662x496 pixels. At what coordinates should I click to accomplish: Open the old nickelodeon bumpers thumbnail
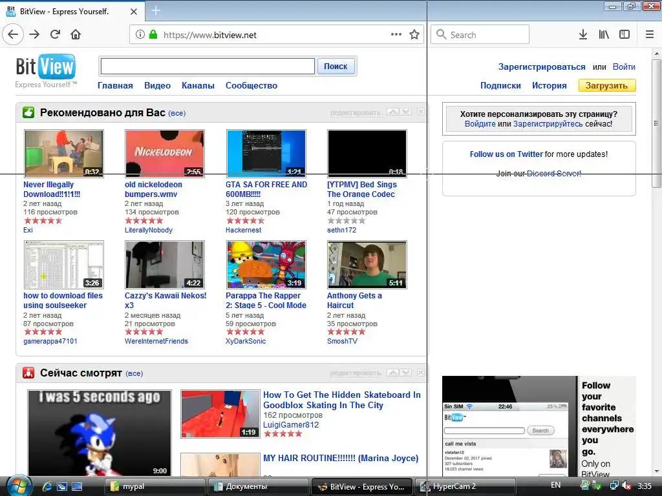[x=165, y=153]
